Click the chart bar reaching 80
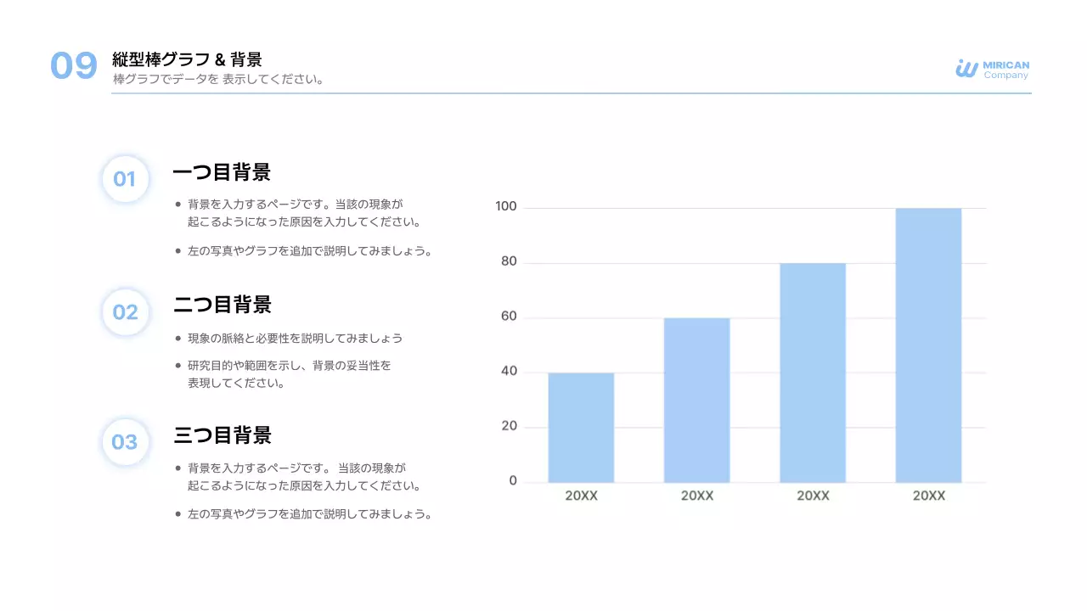This screenshot has width=1087, height=611. pos(813,373)
